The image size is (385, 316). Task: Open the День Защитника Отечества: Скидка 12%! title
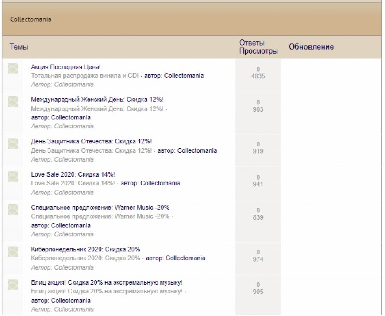pos(91,142)
